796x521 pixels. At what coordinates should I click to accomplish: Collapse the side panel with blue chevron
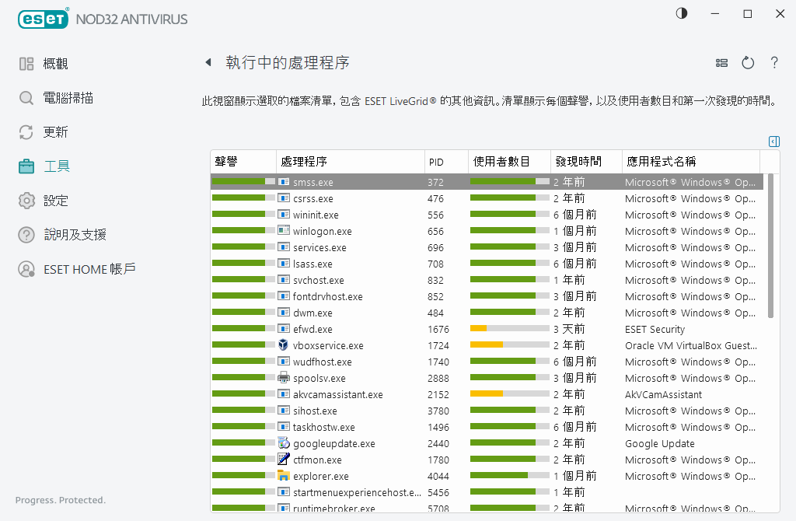(x=773, y=142)
